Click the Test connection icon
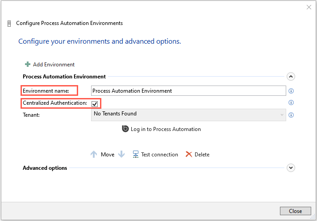This screenshot has height=221, width=317. coord(136,155)
